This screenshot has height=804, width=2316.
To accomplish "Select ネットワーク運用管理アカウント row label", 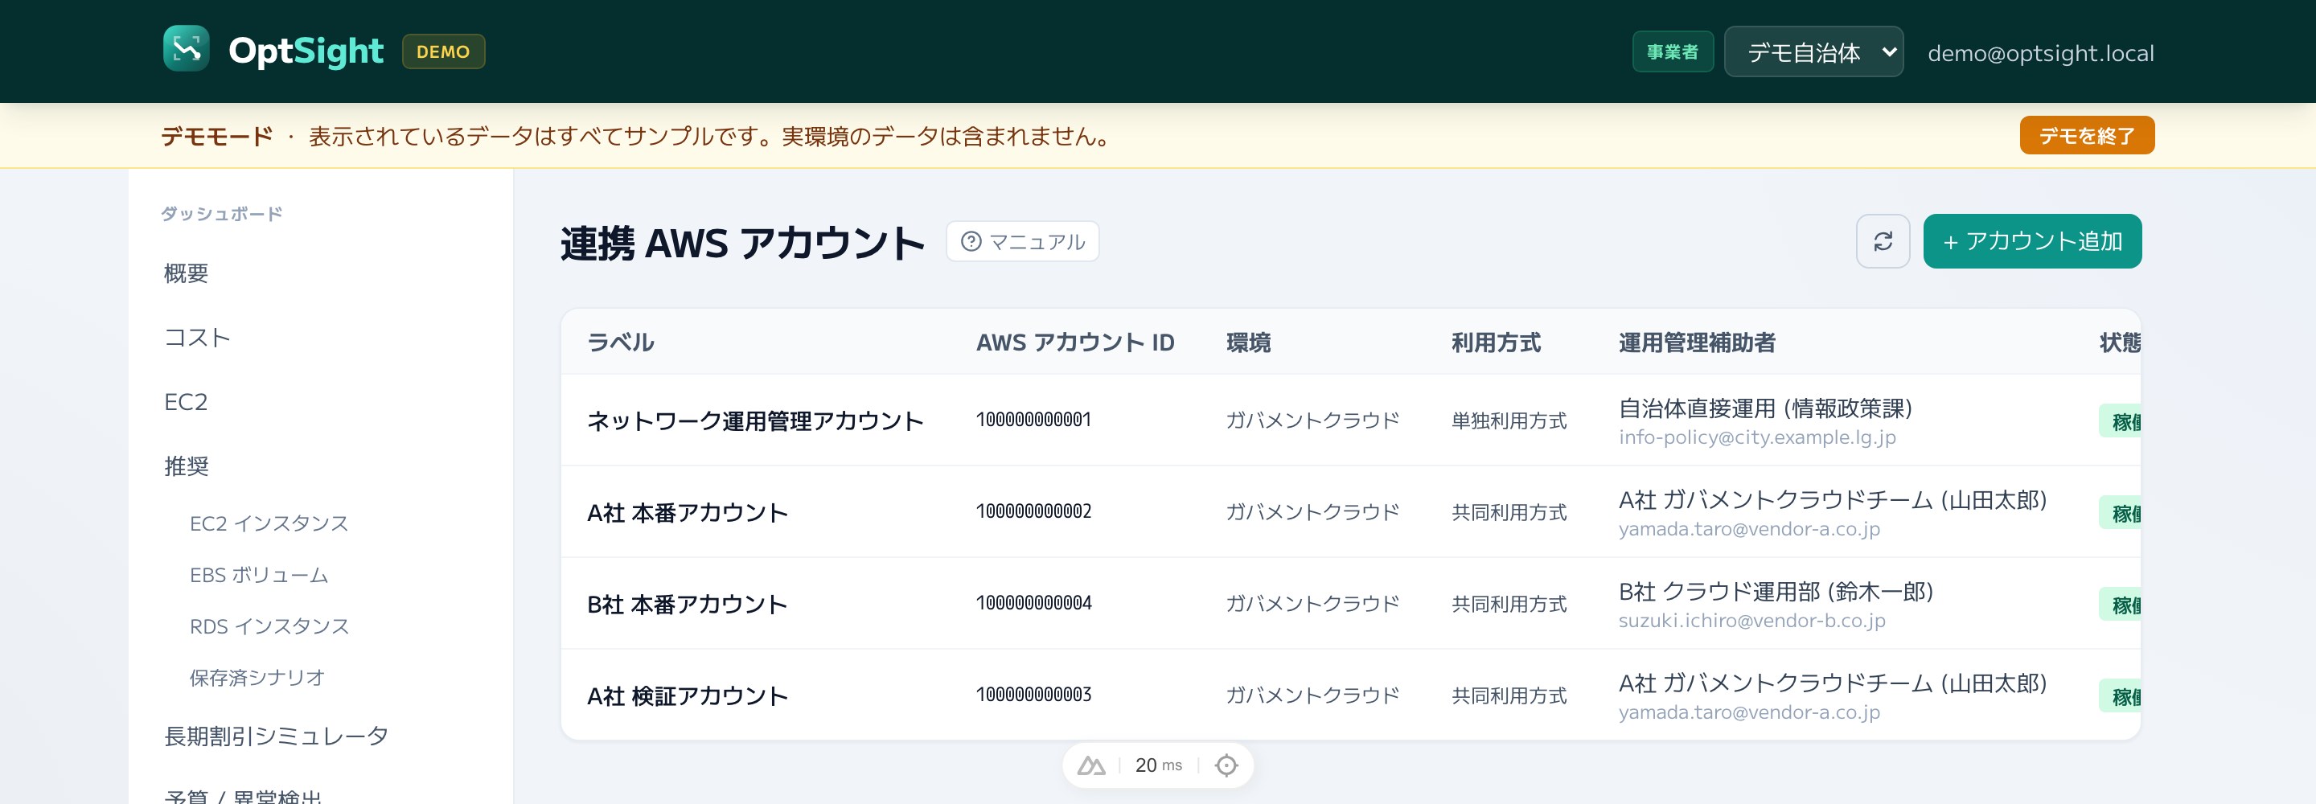I will [x=755, y=420].
